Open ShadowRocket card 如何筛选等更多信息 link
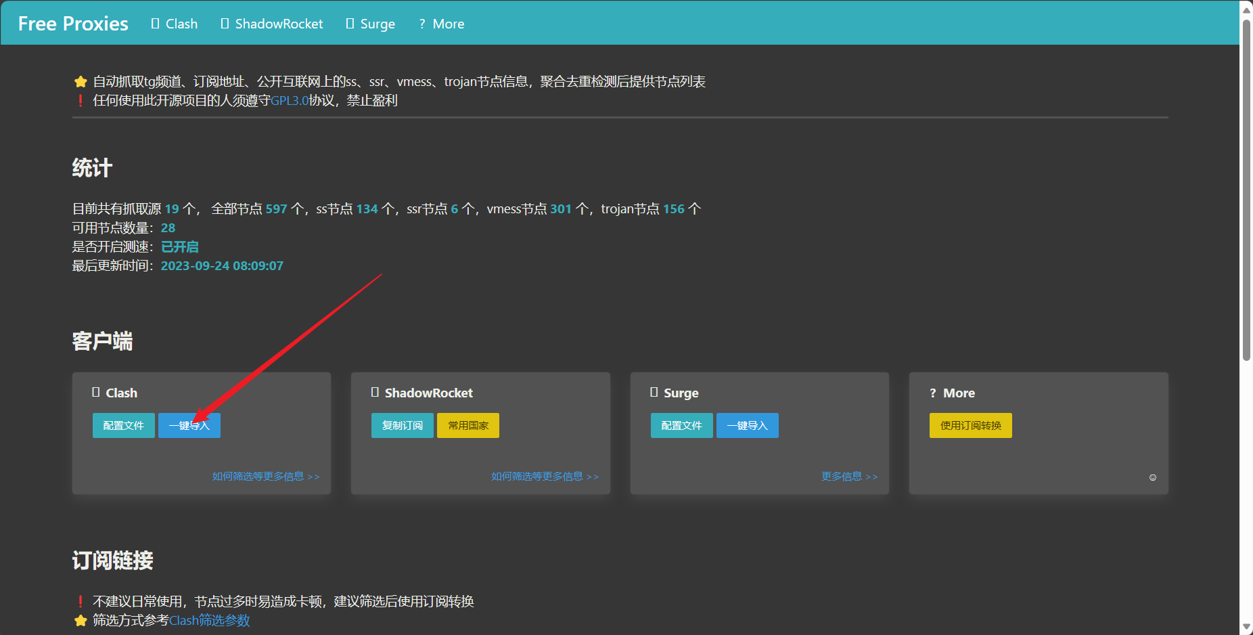This screenshot has height=635, width=1253. [545, 477]
